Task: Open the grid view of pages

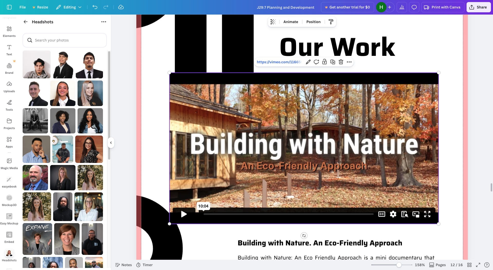Action: 469,265
